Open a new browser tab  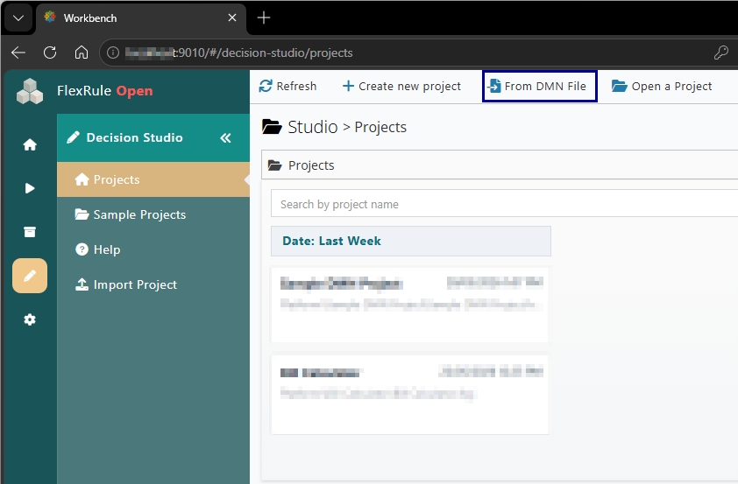[264, 18]
